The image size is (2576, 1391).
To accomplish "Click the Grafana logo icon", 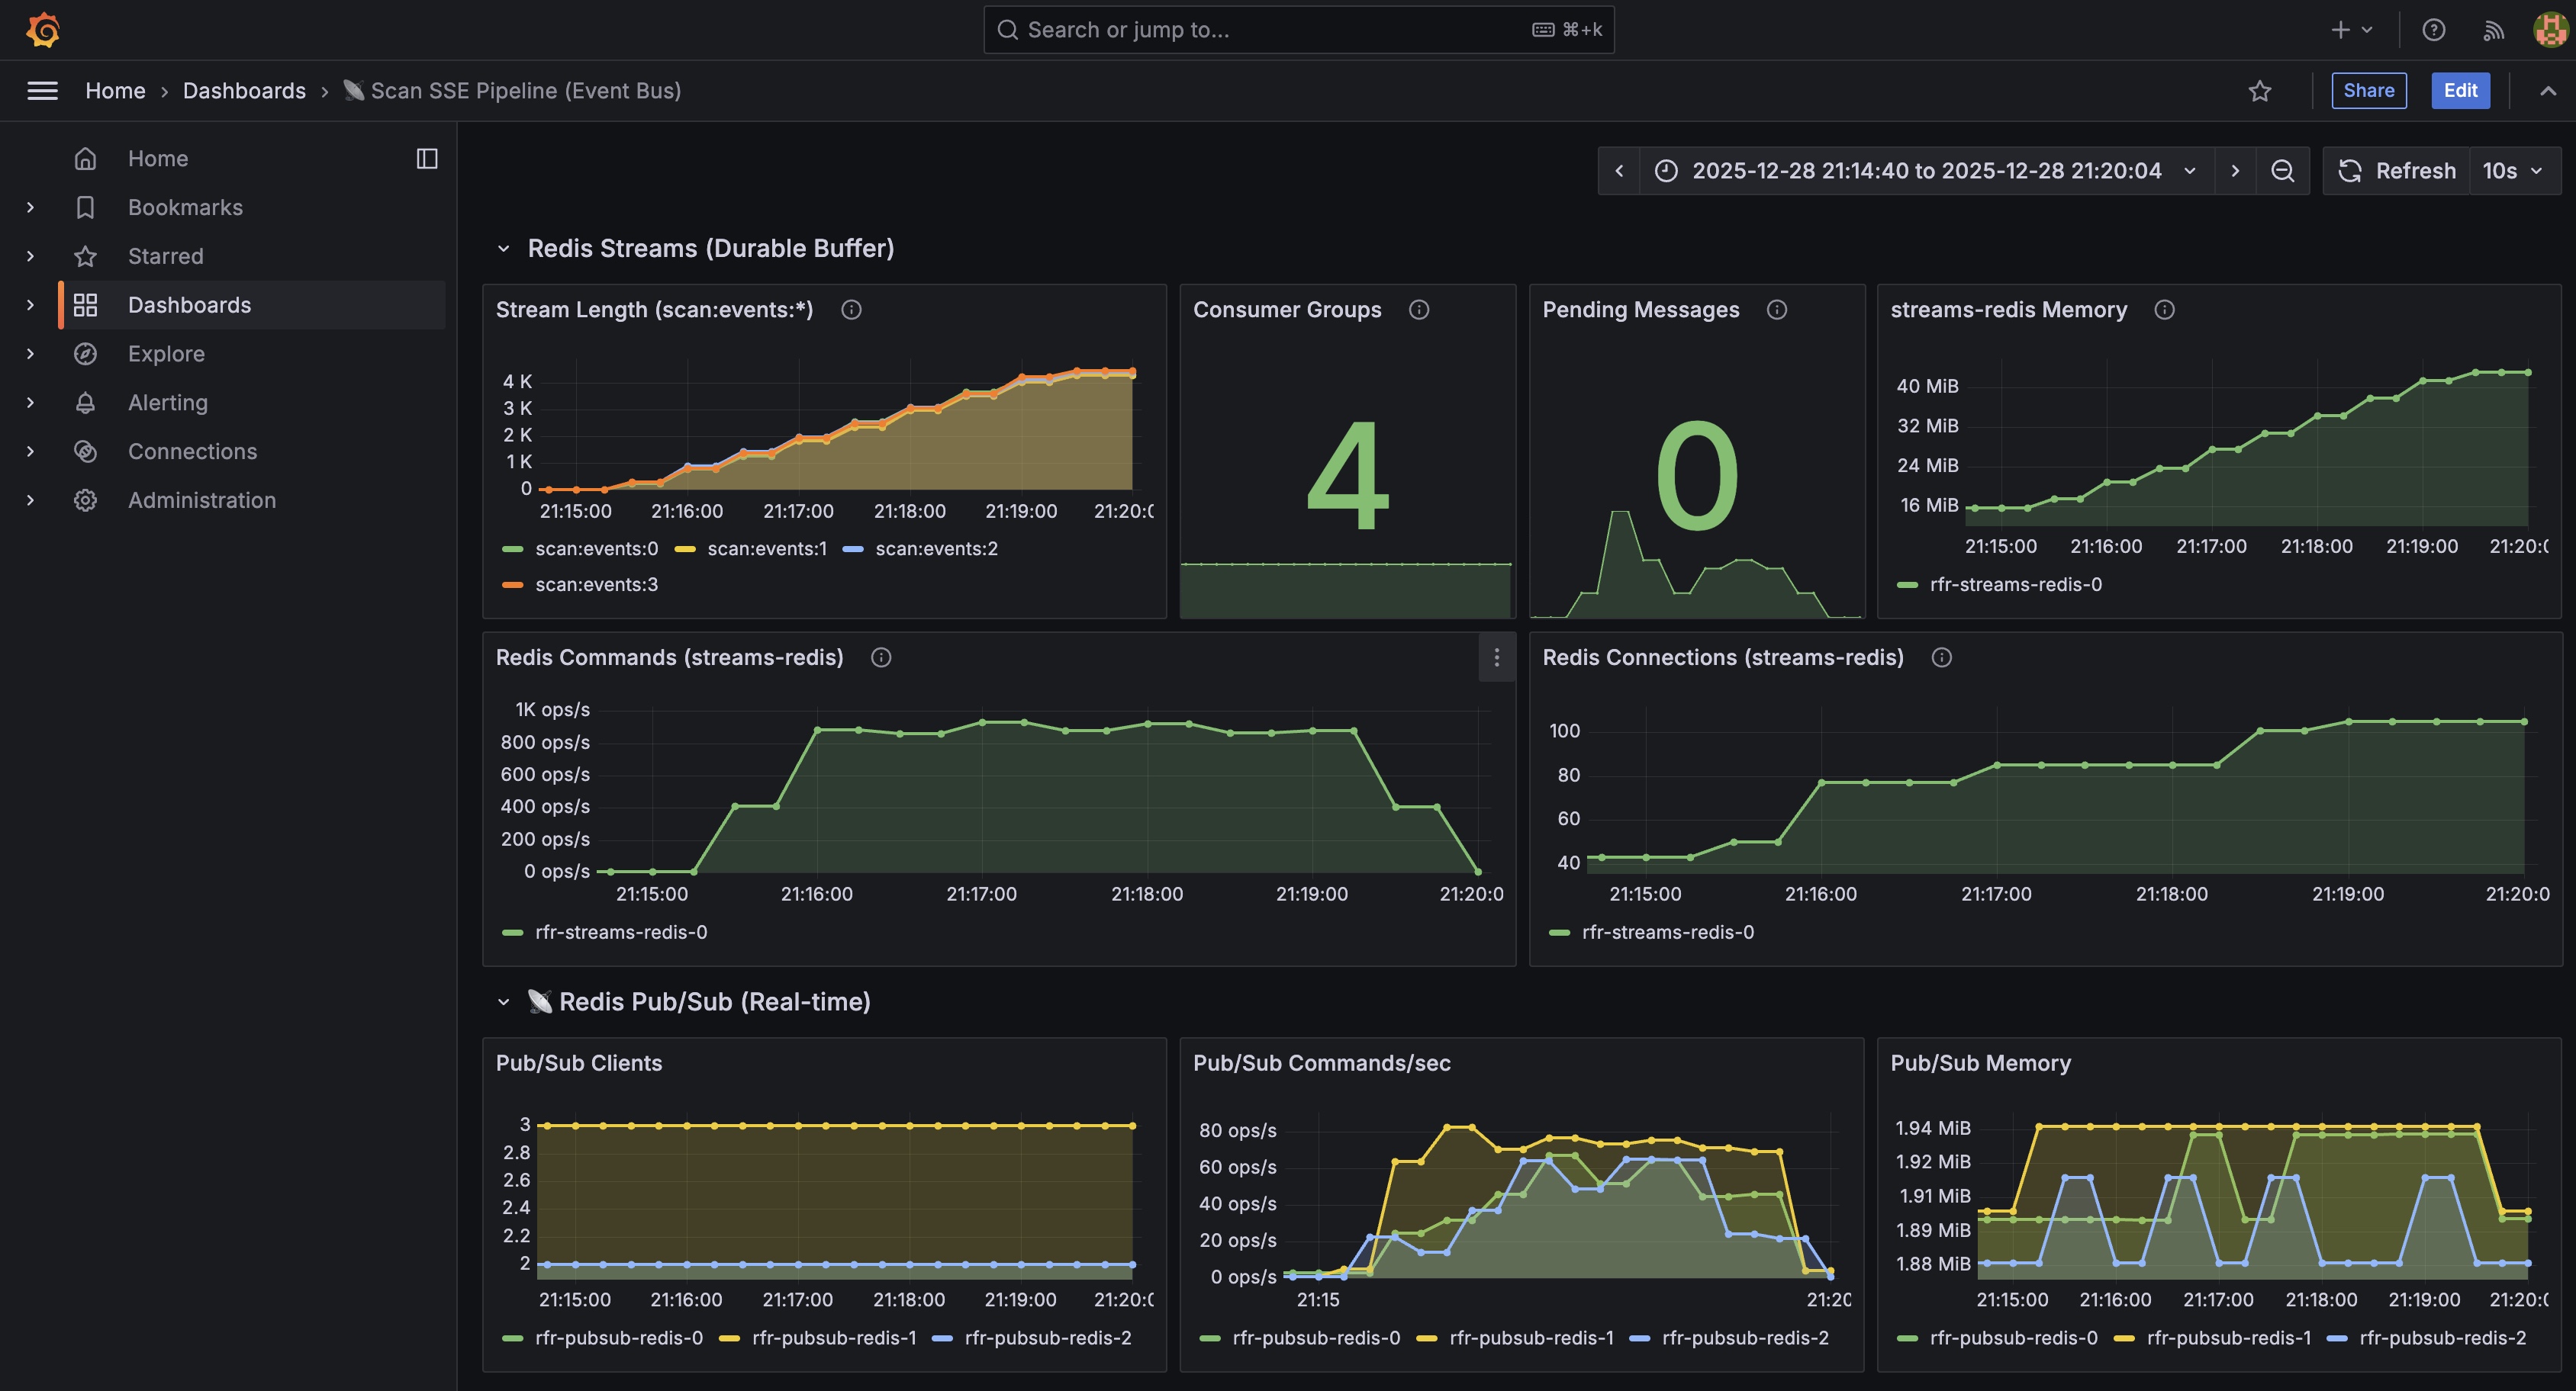I will (x=43, y=30).
